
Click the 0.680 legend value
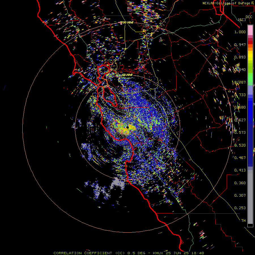pyautogui.click(x=240, y=107)
